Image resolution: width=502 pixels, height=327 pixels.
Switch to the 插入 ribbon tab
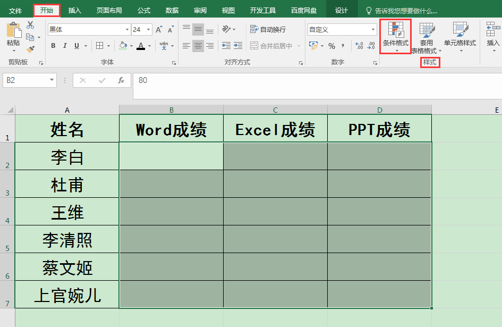[x=74, y=11]
